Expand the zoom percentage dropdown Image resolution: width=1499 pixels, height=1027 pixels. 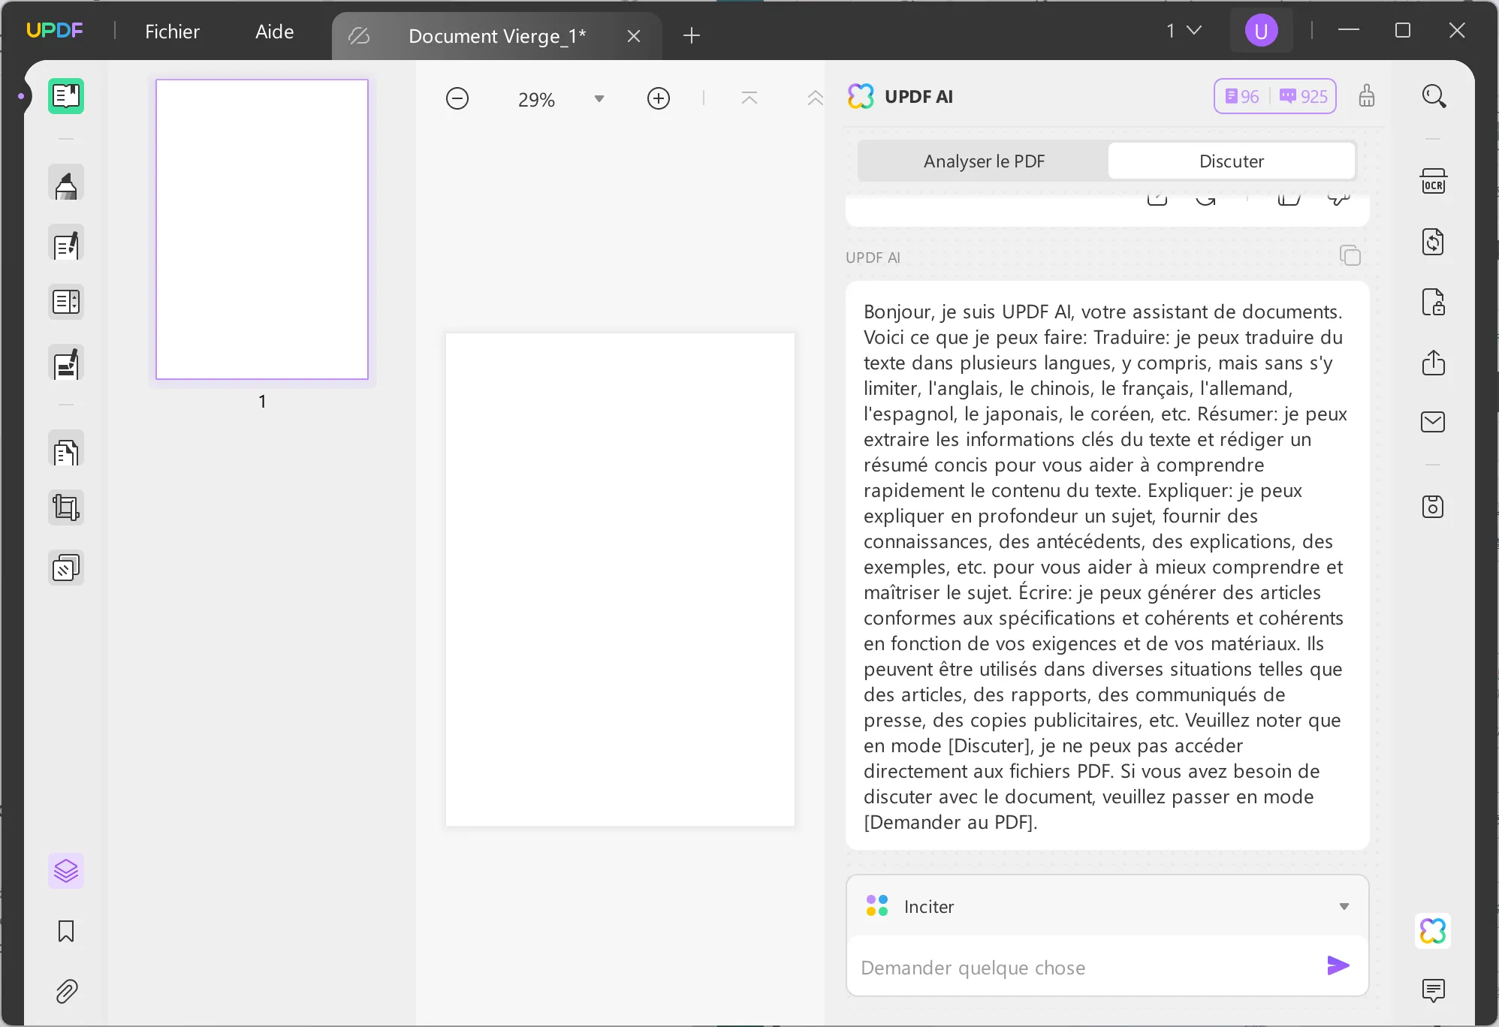coord(599,98)
